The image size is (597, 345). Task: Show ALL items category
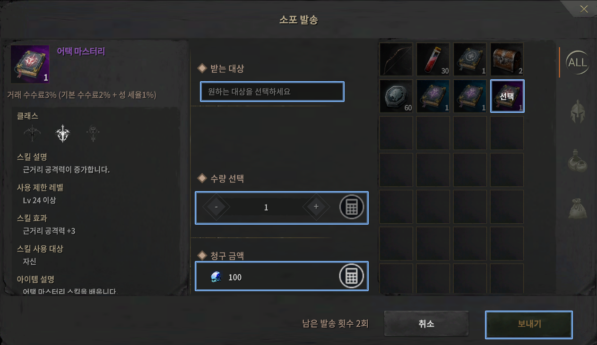pyautogui.click(x=577, y=62)
